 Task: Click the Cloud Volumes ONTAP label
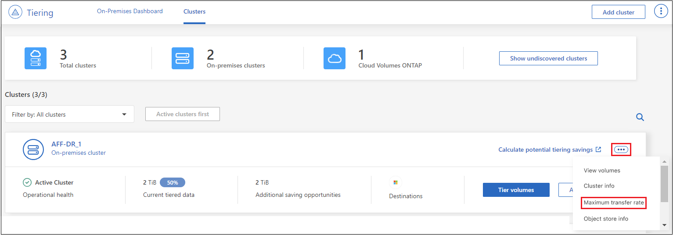tap(390, 65)
